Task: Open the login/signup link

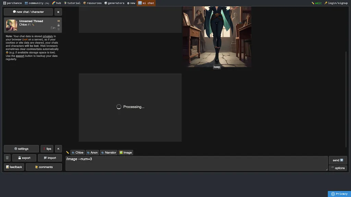Action: click(x=336, y=3)
